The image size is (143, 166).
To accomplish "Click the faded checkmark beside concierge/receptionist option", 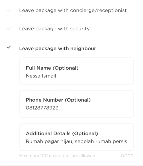I will [9, 10].
